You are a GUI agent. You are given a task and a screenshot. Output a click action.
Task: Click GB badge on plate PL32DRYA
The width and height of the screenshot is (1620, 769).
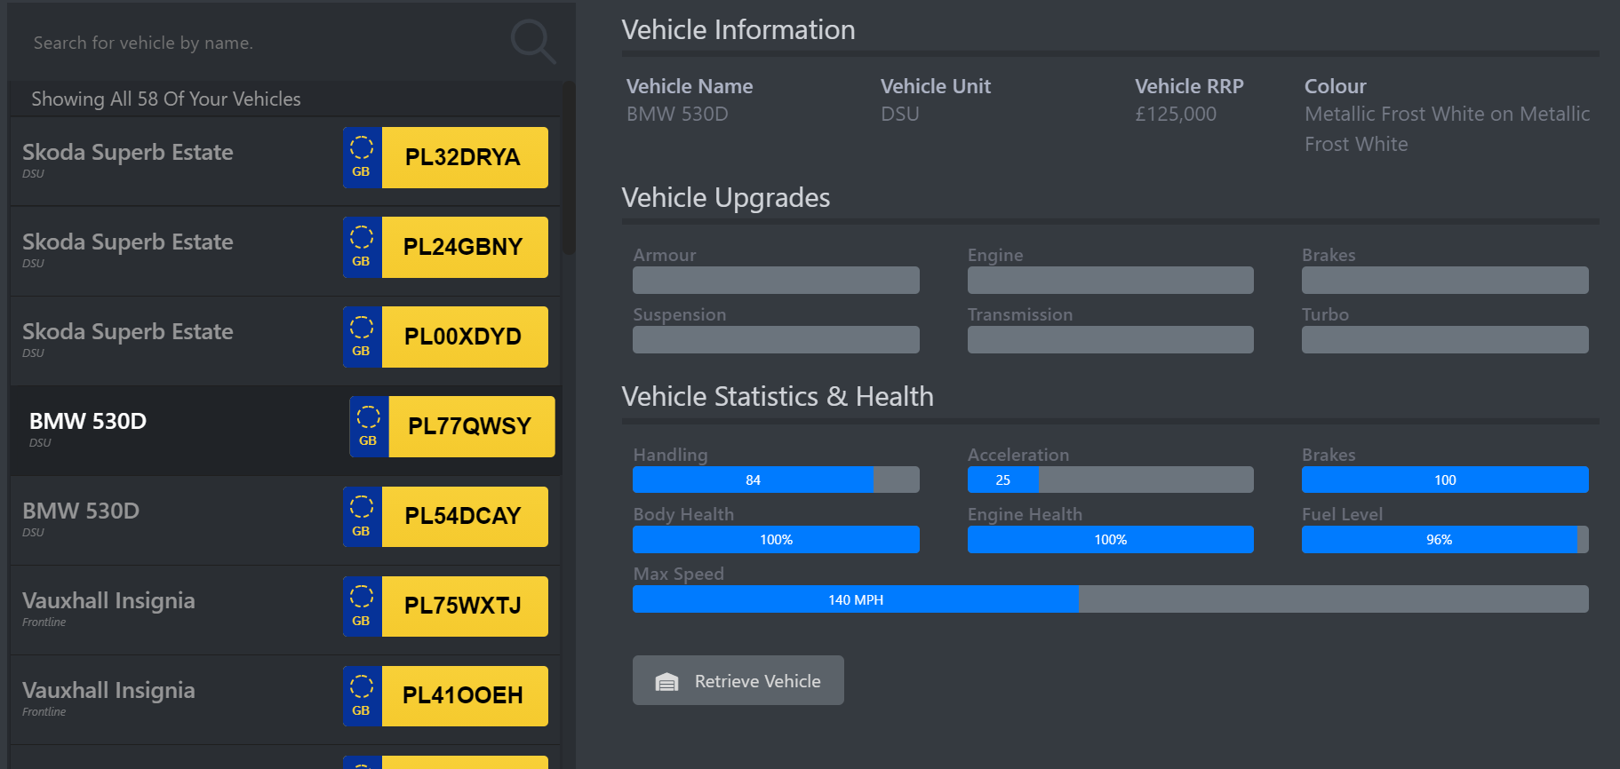point(362,157)
